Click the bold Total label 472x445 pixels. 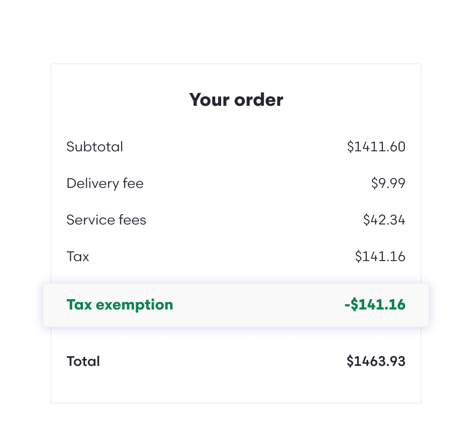coord(83,361)
